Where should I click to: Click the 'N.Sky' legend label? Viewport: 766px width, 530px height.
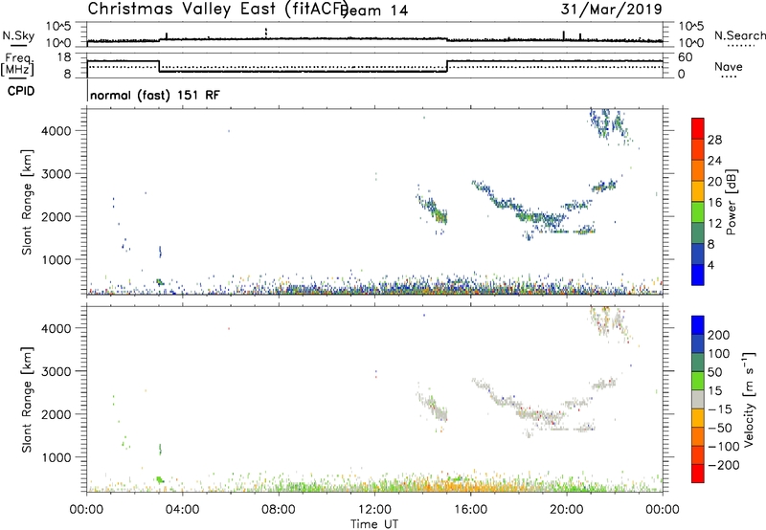(x=18, y=35)
